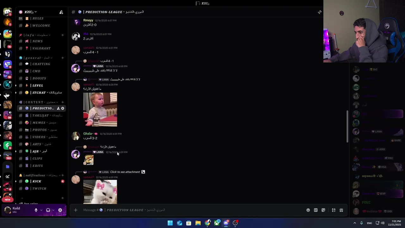Create channel in info category

point(63,35)
